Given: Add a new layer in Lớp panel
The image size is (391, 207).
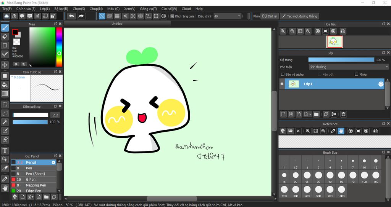Looking at the screenshot, I should (283, 114).
